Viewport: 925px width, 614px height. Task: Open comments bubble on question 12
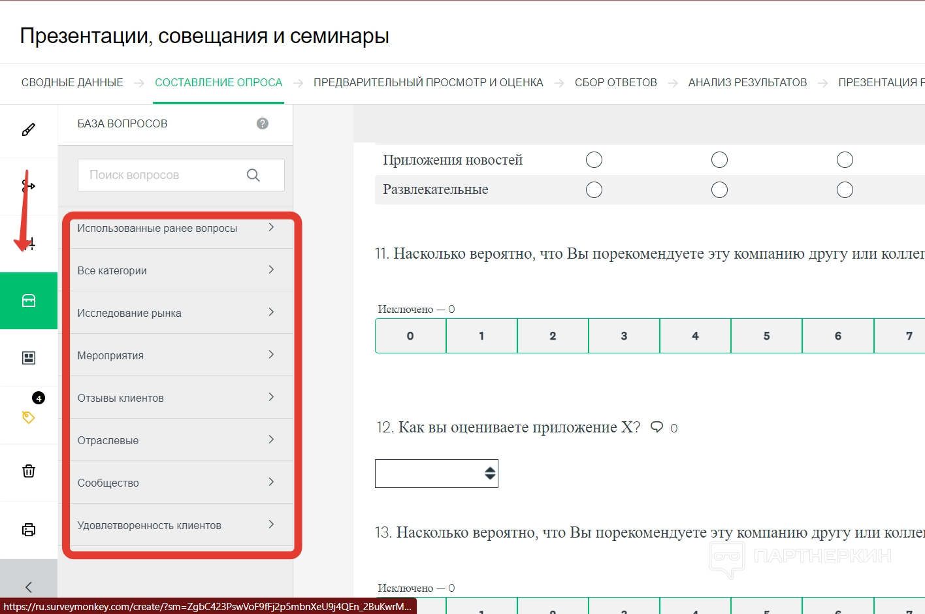(657, 427)
